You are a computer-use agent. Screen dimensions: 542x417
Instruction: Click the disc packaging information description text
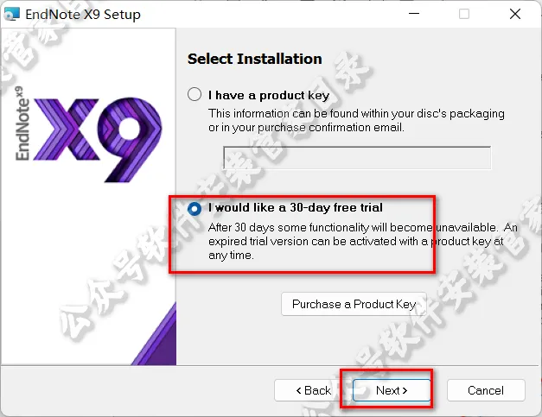tap(356, 121)
